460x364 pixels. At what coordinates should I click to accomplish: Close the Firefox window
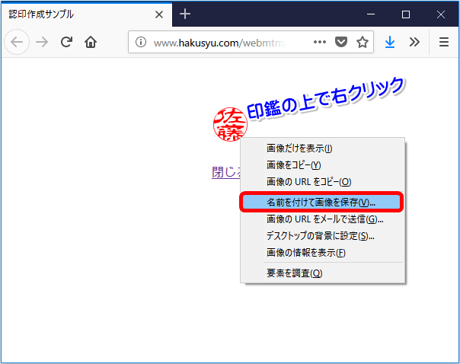click(x=441, y=14)
